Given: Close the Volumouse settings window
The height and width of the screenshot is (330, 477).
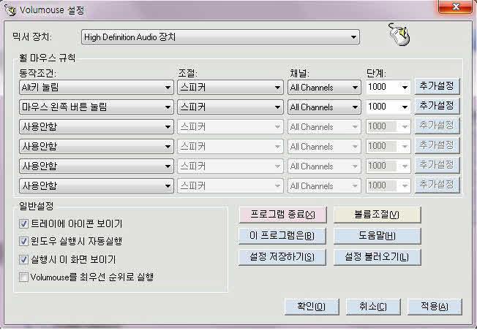Looking at the screenshot, I should pos(455,7).
